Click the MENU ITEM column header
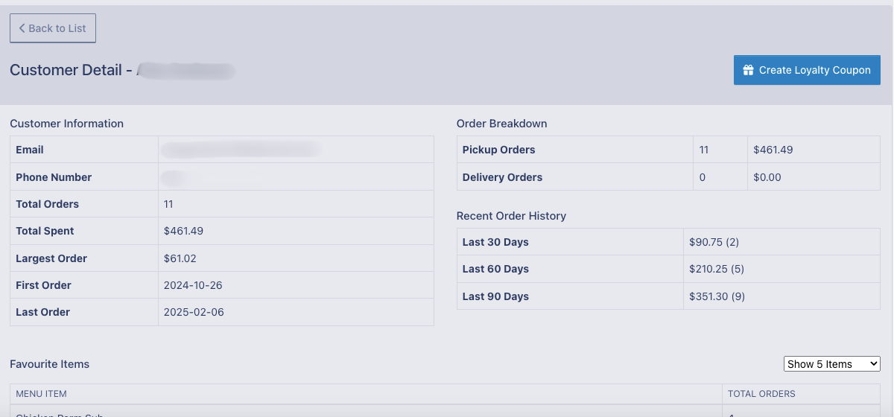 (42, 393)
